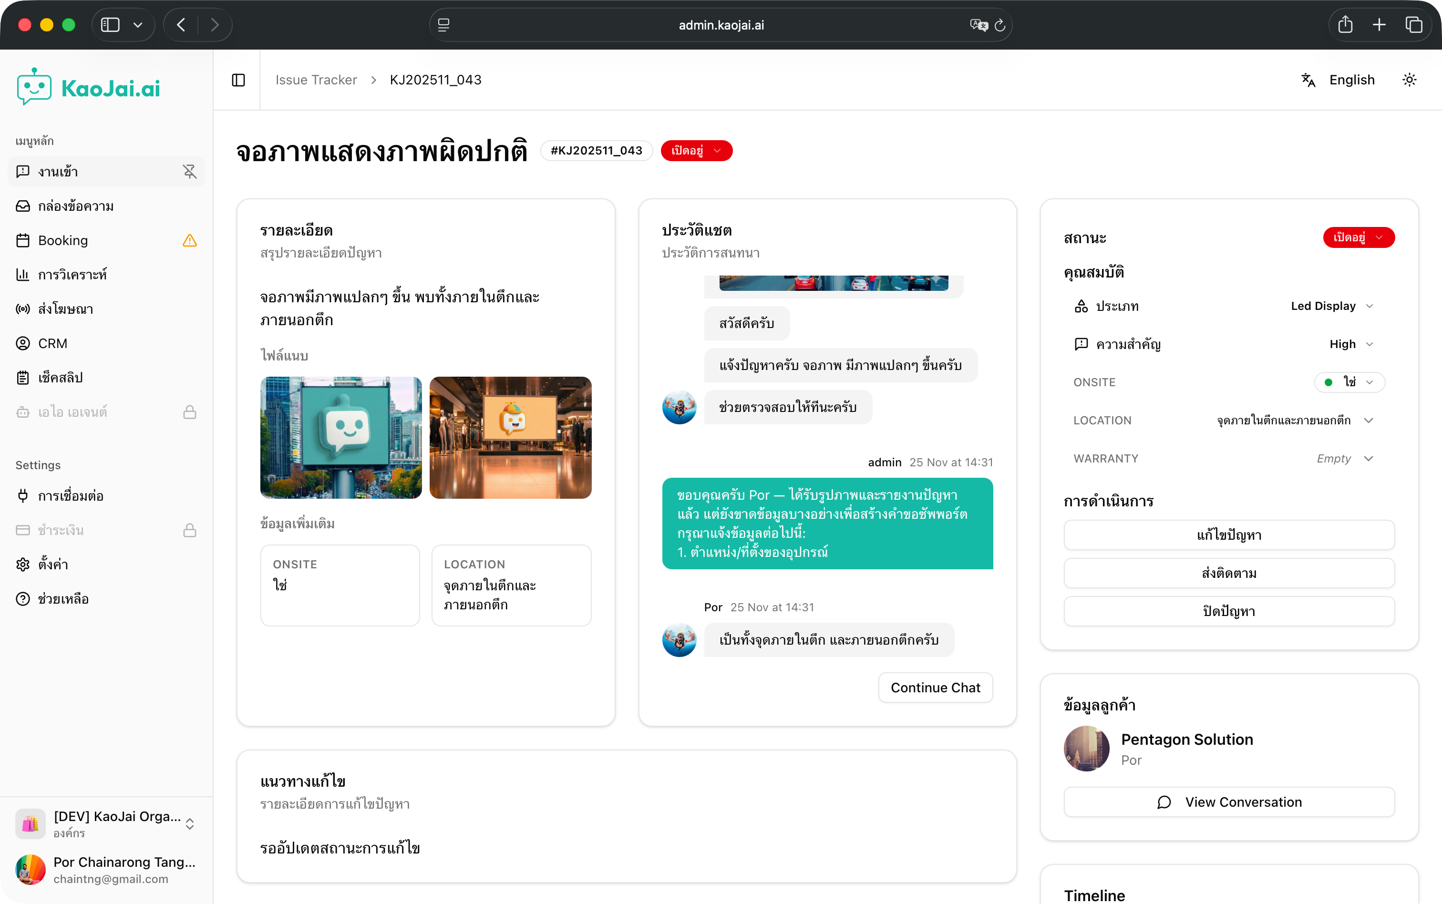Open กล่องข้อความ inbox menu item
The width and height of the screenshot is (1442, 904).
tap(75, 206)
